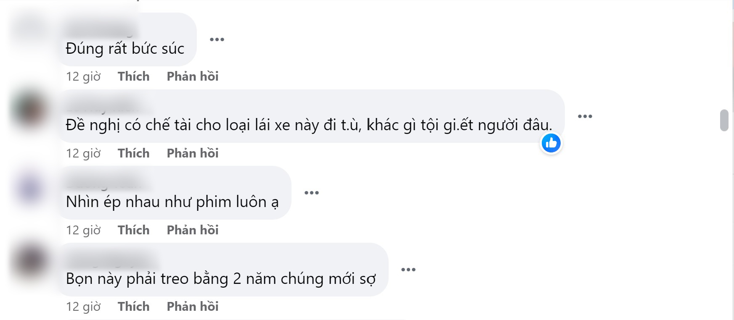
Task: Click the vertical scrollbar thumb
Action: pyautogui.click(x=724, y=121)
